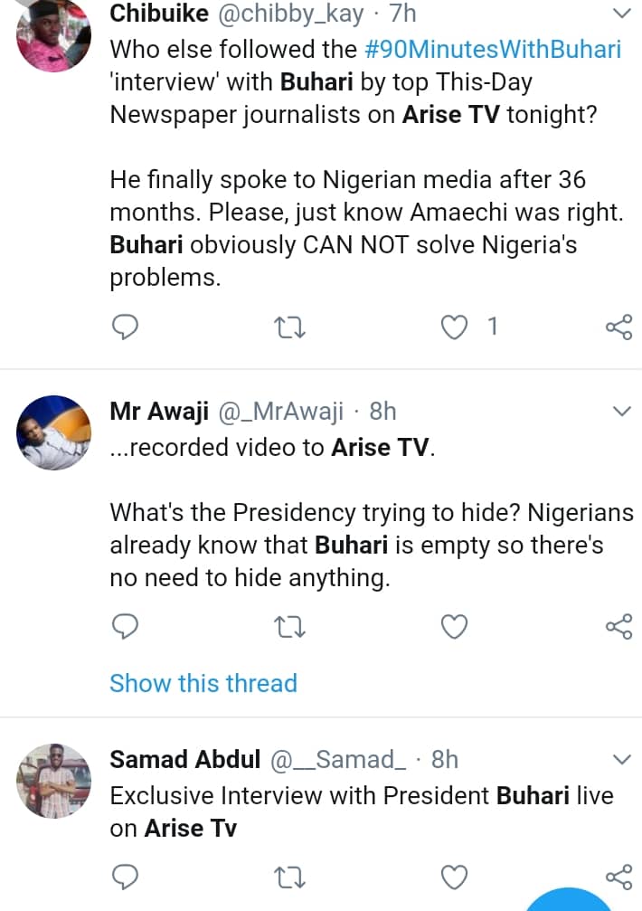This screenshot has width=642, height=911.
Task: Expand options menu on Mr Awaji's tweet
Action: (622, 413)
